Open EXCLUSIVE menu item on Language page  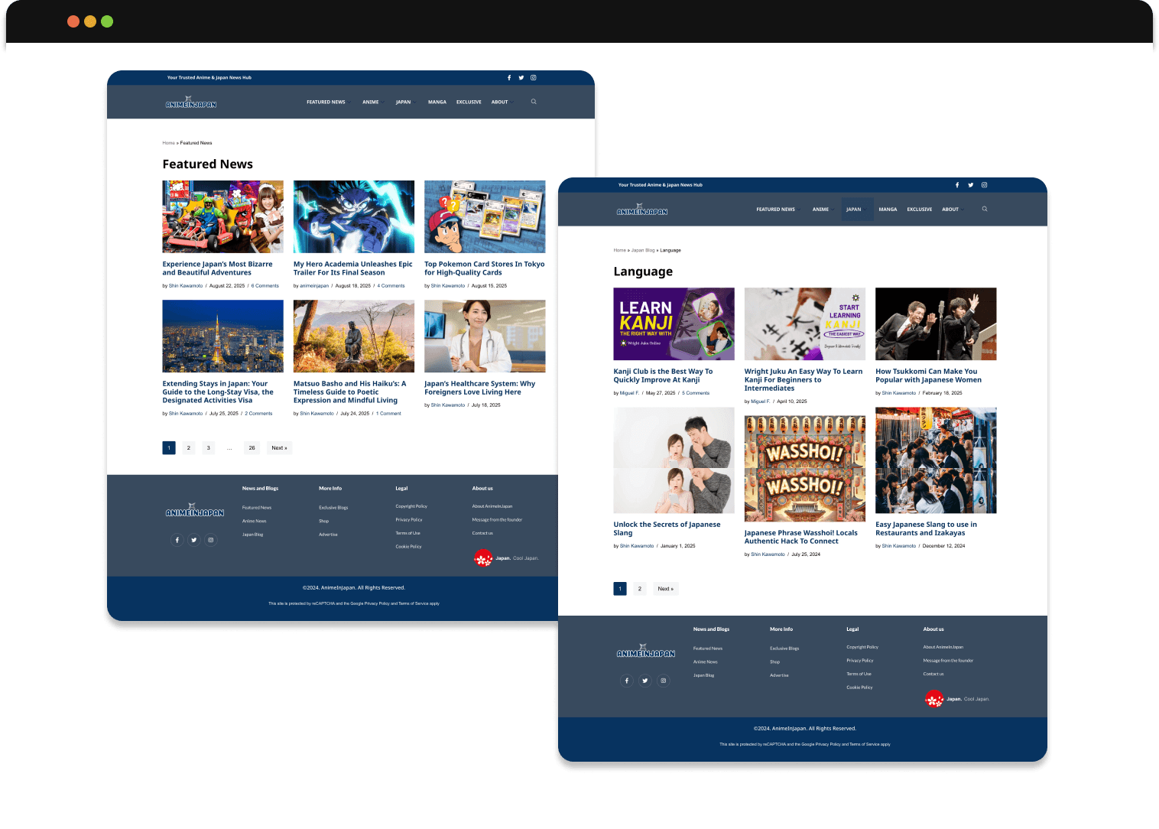click(x=919, y=210)
